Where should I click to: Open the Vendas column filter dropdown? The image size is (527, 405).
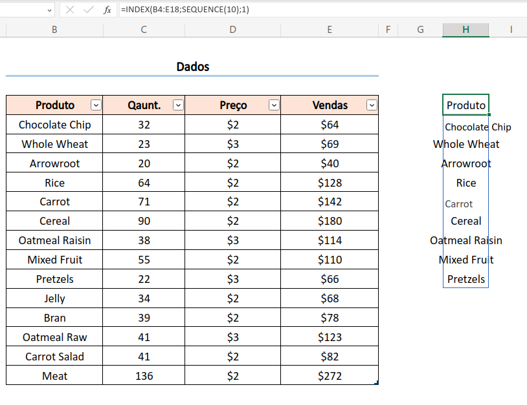point(371,105)
